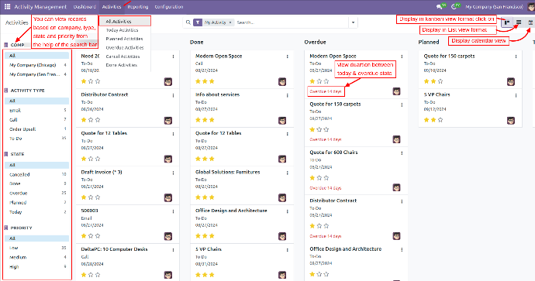This screenshot has width=535, height=281.
Task: Open the Reporting menu
Action: click(138, 7)
